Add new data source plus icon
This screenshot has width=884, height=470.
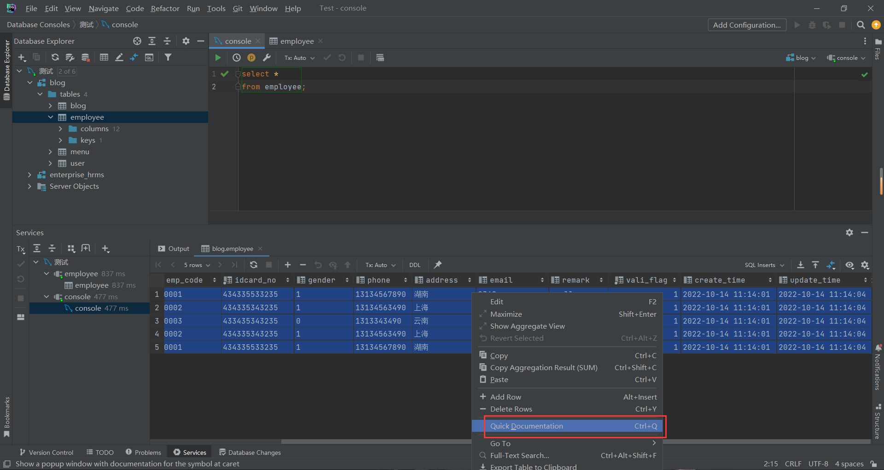(x=22, y=58)
